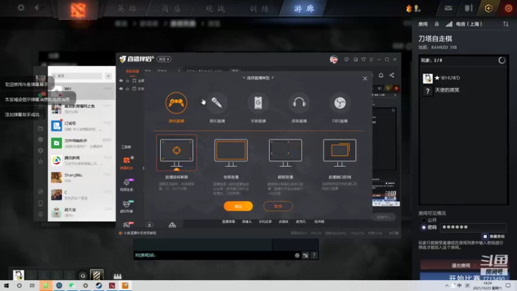
Task: Click the plus button next to WeChat search
Action: pyautogui.click(x=108, y=76)
